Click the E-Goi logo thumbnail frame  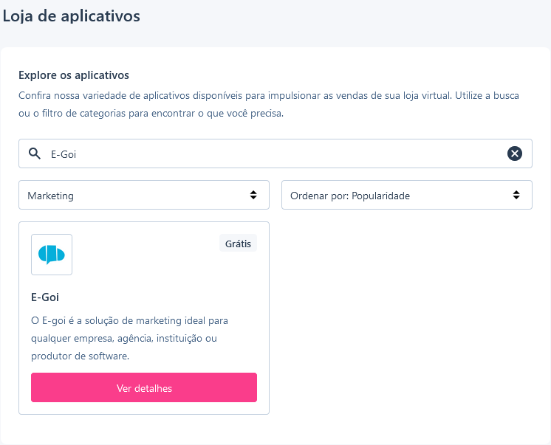coord(52,255)
